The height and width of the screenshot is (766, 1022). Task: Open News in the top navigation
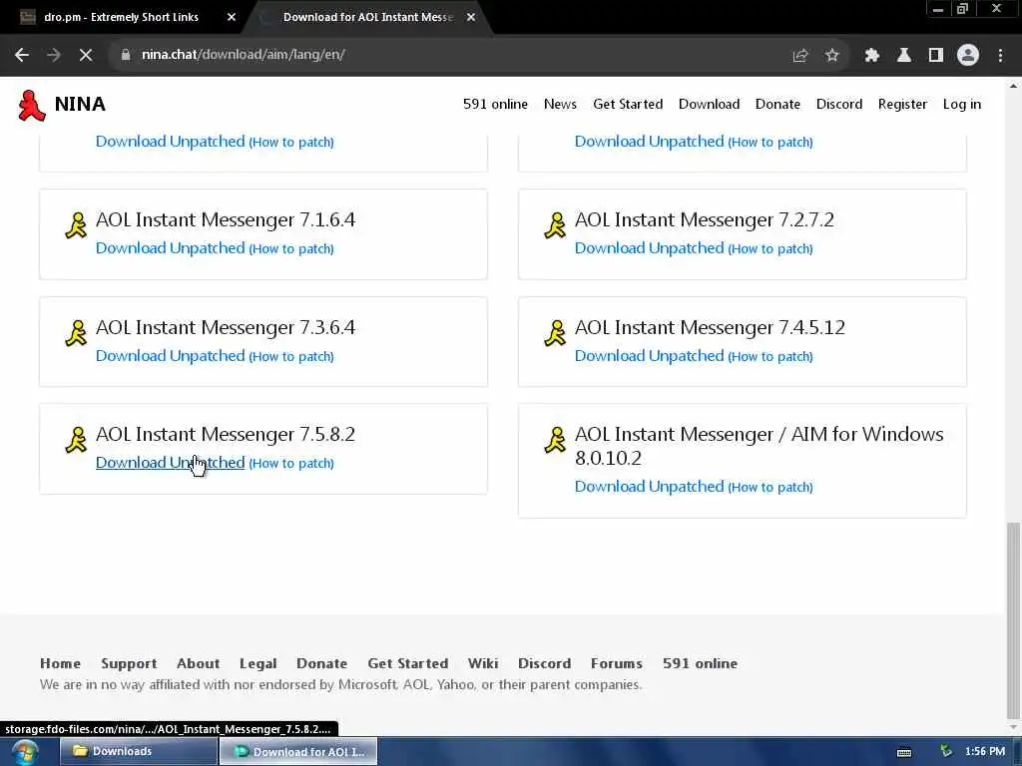(x=560, y=104)
